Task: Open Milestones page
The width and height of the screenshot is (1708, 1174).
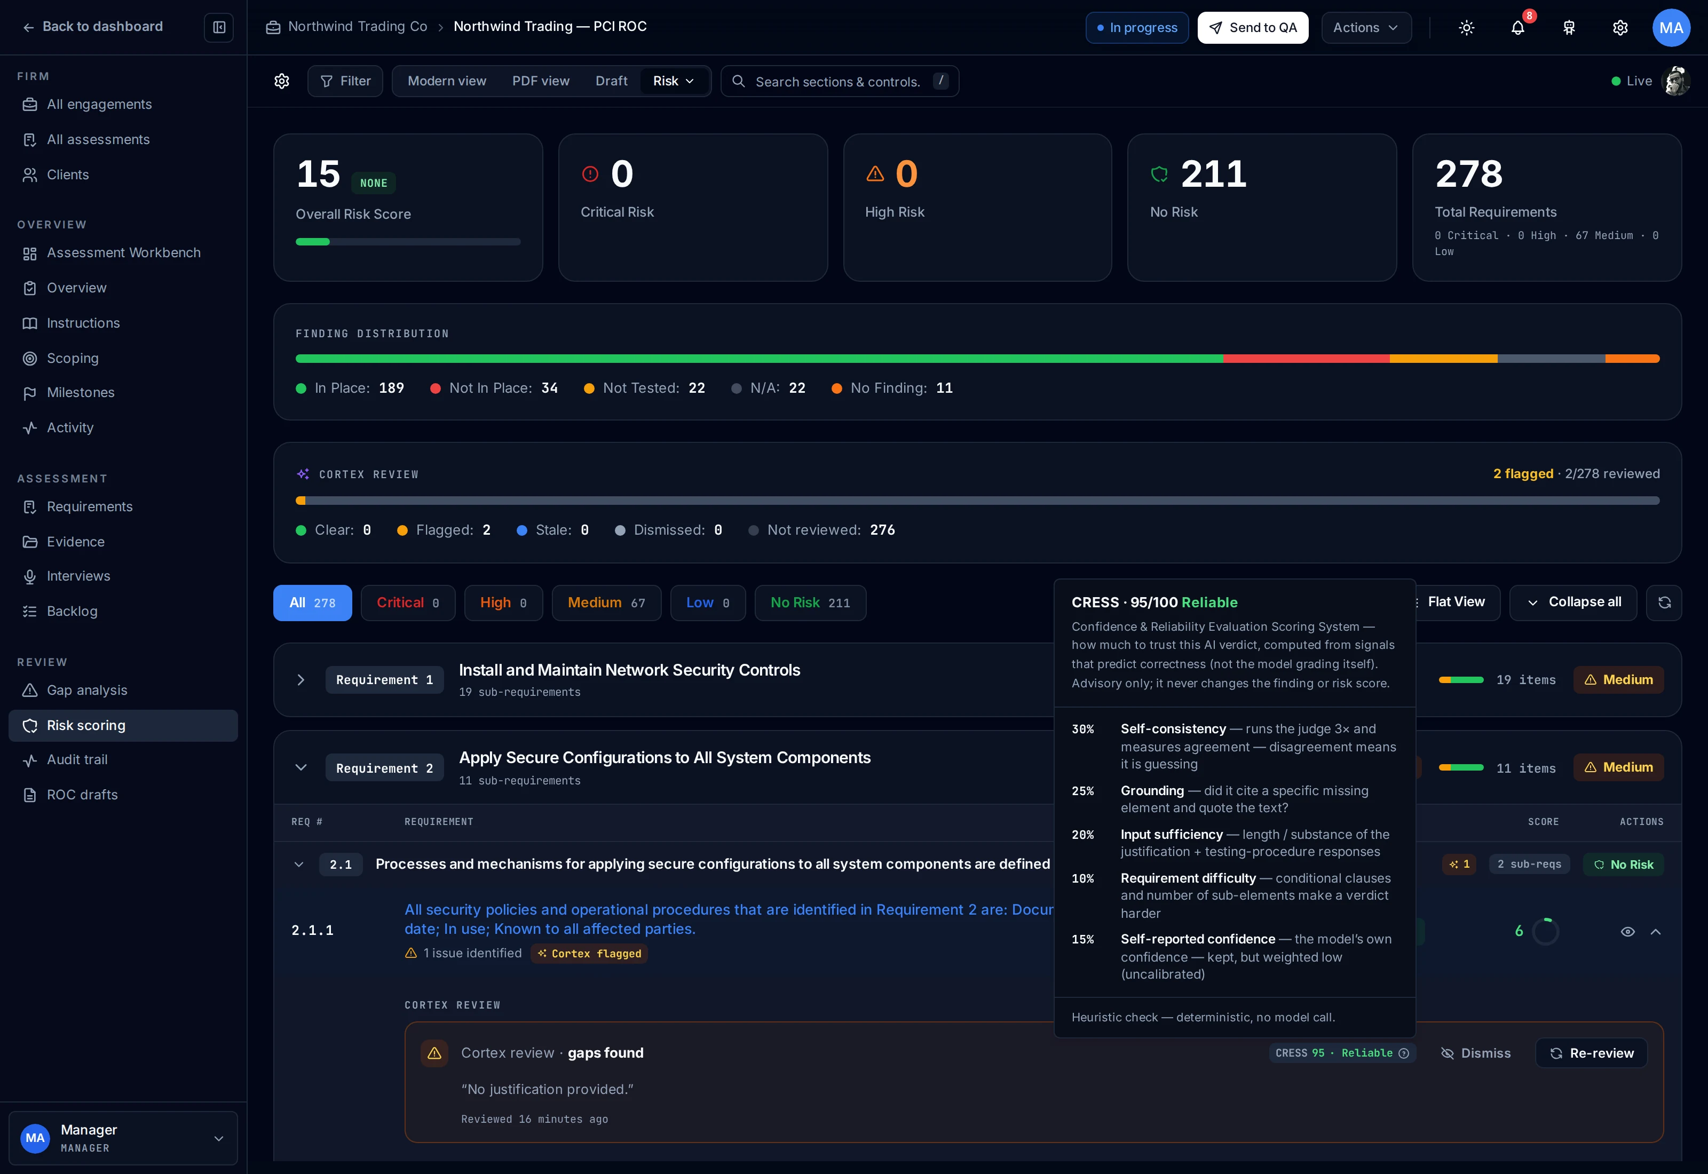Action: coord(123,393)
